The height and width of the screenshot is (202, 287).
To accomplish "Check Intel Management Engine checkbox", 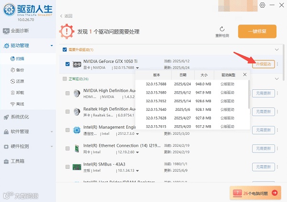I will pos(67,130).
